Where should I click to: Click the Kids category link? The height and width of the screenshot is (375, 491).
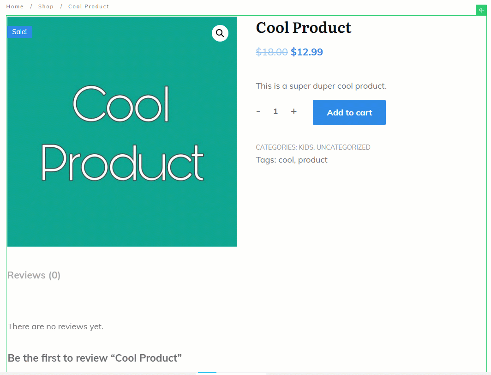[306, 147]
